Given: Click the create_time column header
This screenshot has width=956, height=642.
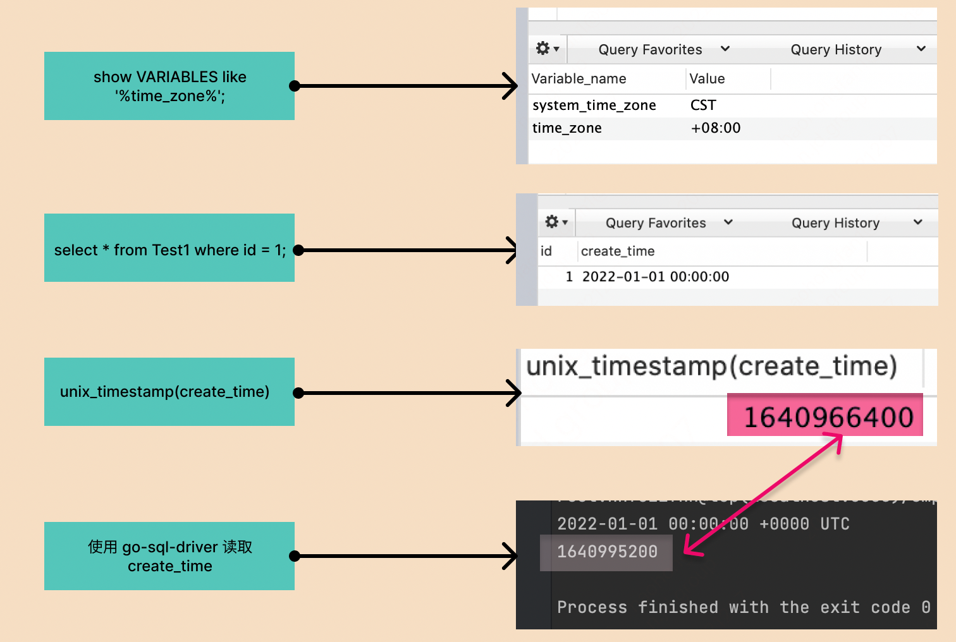Looking at the screenshot, I should (618, 251).
